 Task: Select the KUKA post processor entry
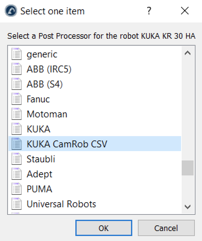(38, 129)
